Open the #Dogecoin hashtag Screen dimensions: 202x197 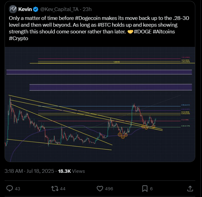point(88,18)
